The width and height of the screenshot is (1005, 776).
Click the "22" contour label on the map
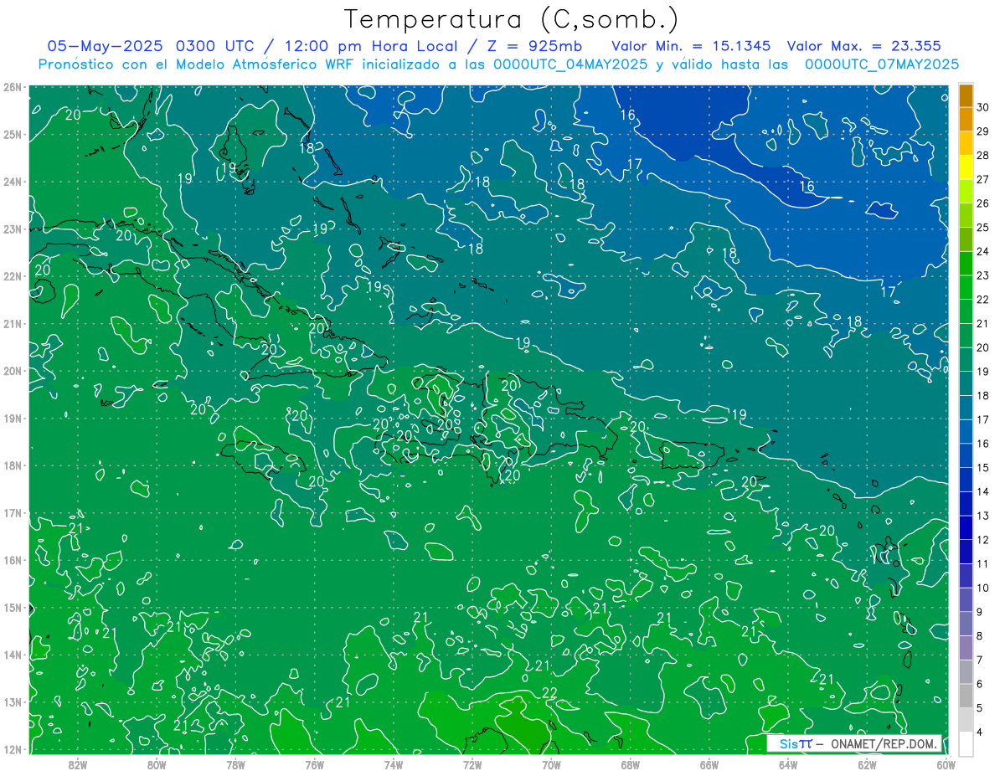pos(549,692)
